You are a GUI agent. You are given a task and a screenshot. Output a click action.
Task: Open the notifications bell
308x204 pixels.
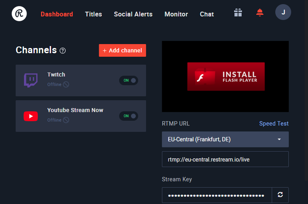[x=260, y=12]
